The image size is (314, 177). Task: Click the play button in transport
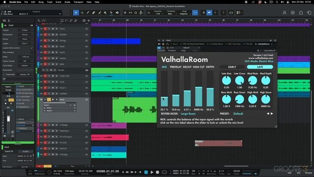152,172
